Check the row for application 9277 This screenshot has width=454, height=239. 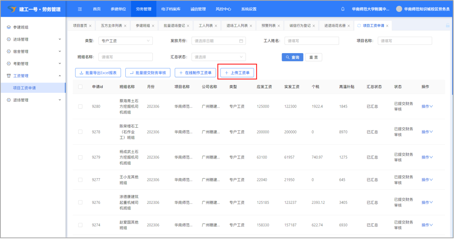(x=80, y=180)
